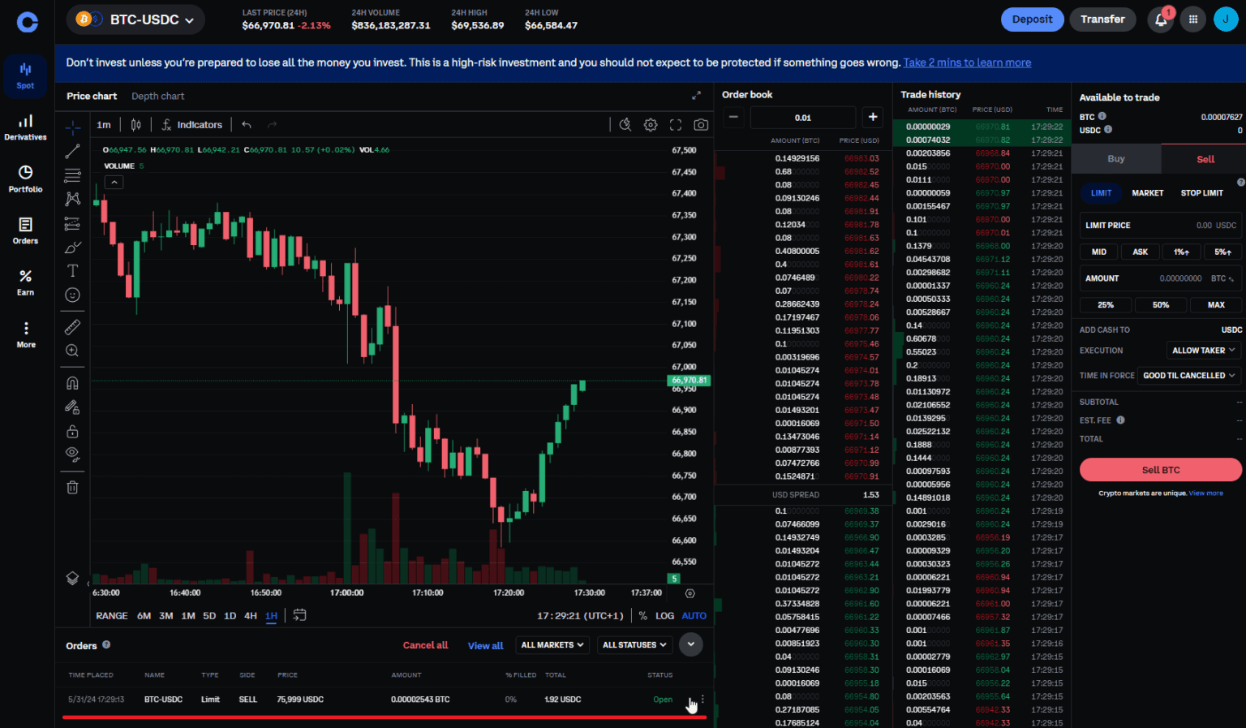The image size is (1246, 728).
Task: Open the emoji sticker tool
Action: pos(72,295)
